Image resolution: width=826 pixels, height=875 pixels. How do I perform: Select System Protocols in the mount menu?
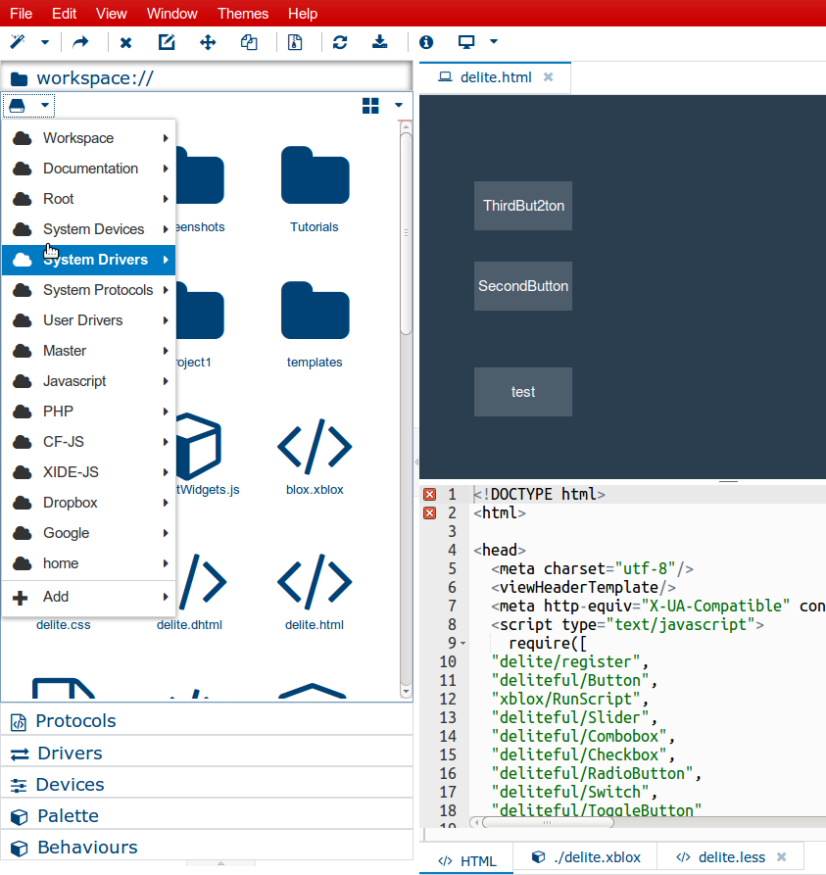(97, 290)
